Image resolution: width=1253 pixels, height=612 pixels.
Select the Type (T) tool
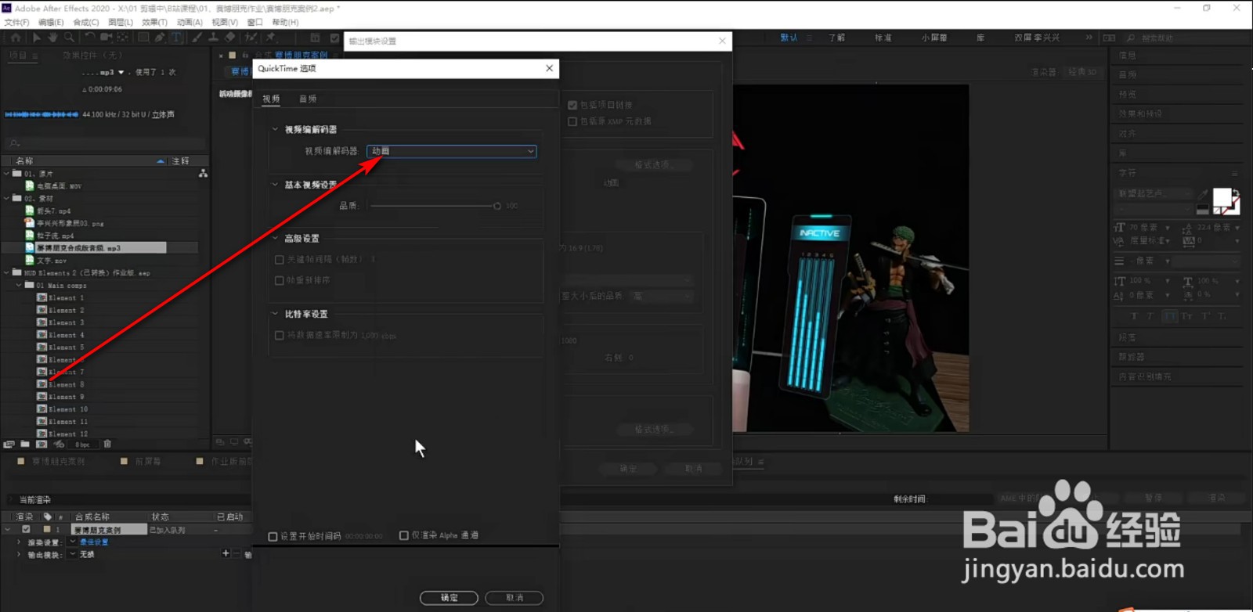tap(176, 38)
